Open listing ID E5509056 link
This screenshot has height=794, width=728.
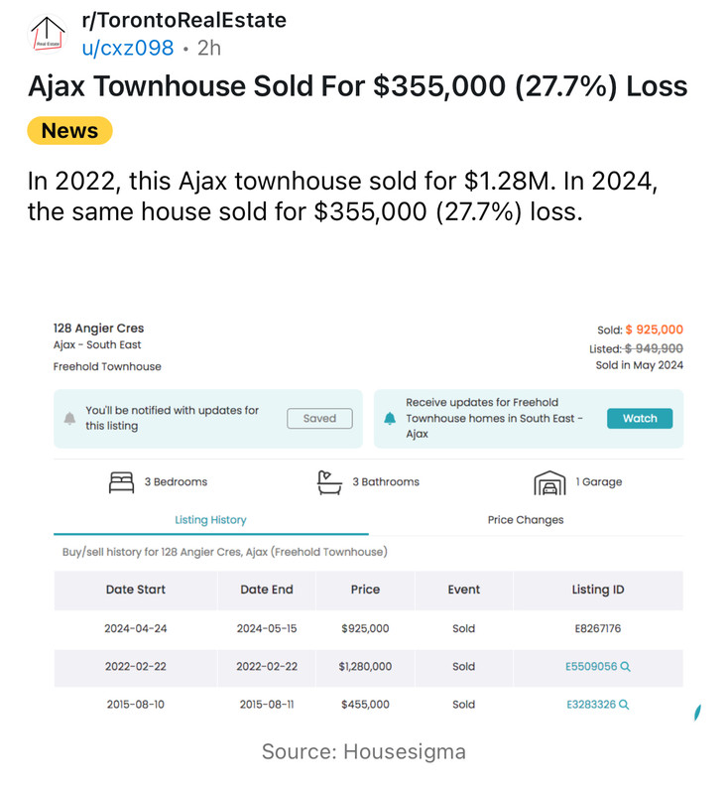591,666
